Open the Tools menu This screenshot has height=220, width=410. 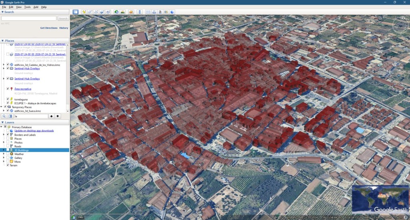(x=27, y=7)
